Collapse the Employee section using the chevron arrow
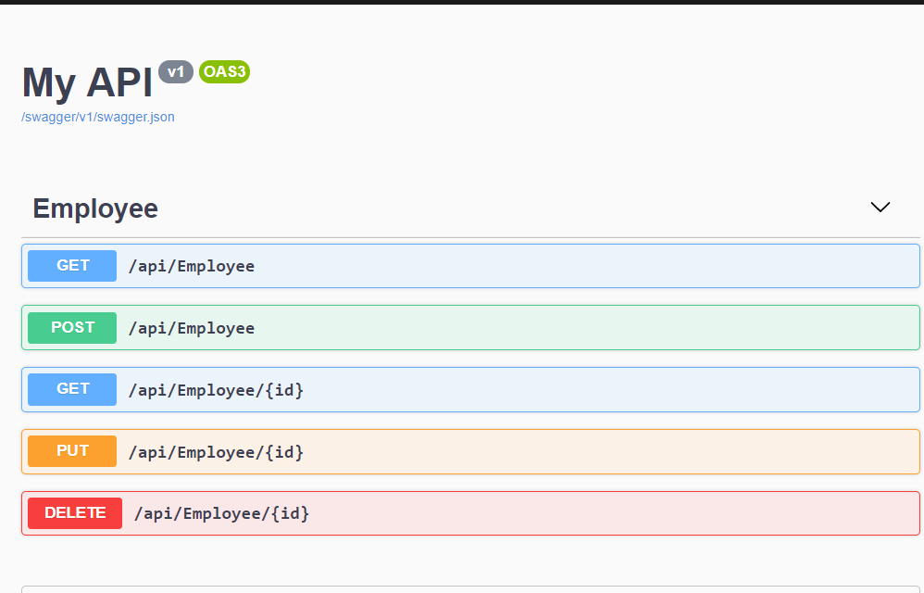 [x=880, y=208]
